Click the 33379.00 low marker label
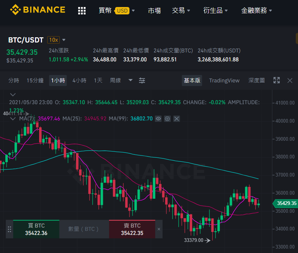The width and height of the screenshot is (298, 253). (194, 240)
